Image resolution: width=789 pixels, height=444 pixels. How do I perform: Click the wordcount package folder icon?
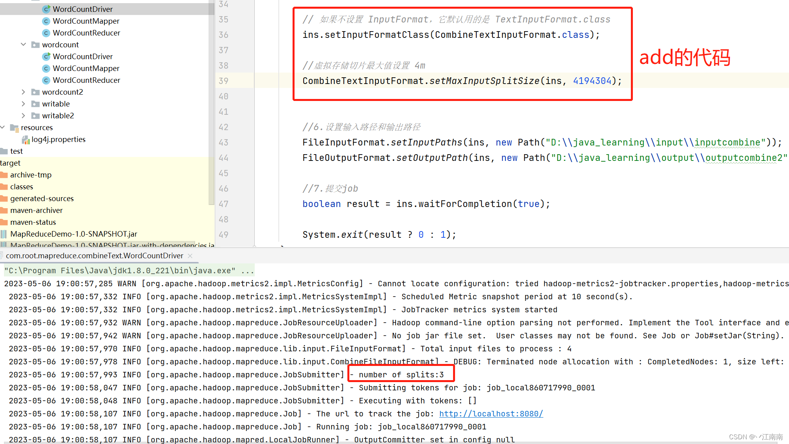(35, 45)
